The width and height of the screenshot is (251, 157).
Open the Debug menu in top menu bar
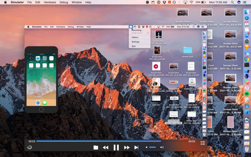click(x=64, y=2)
